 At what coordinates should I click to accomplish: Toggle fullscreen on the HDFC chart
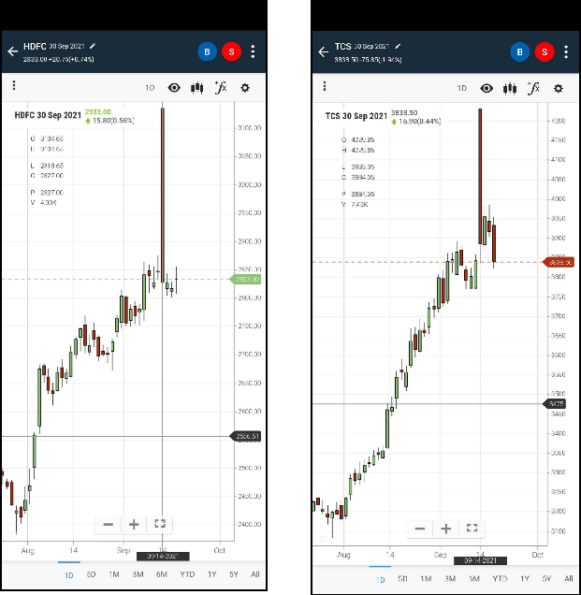pos(159,524)
